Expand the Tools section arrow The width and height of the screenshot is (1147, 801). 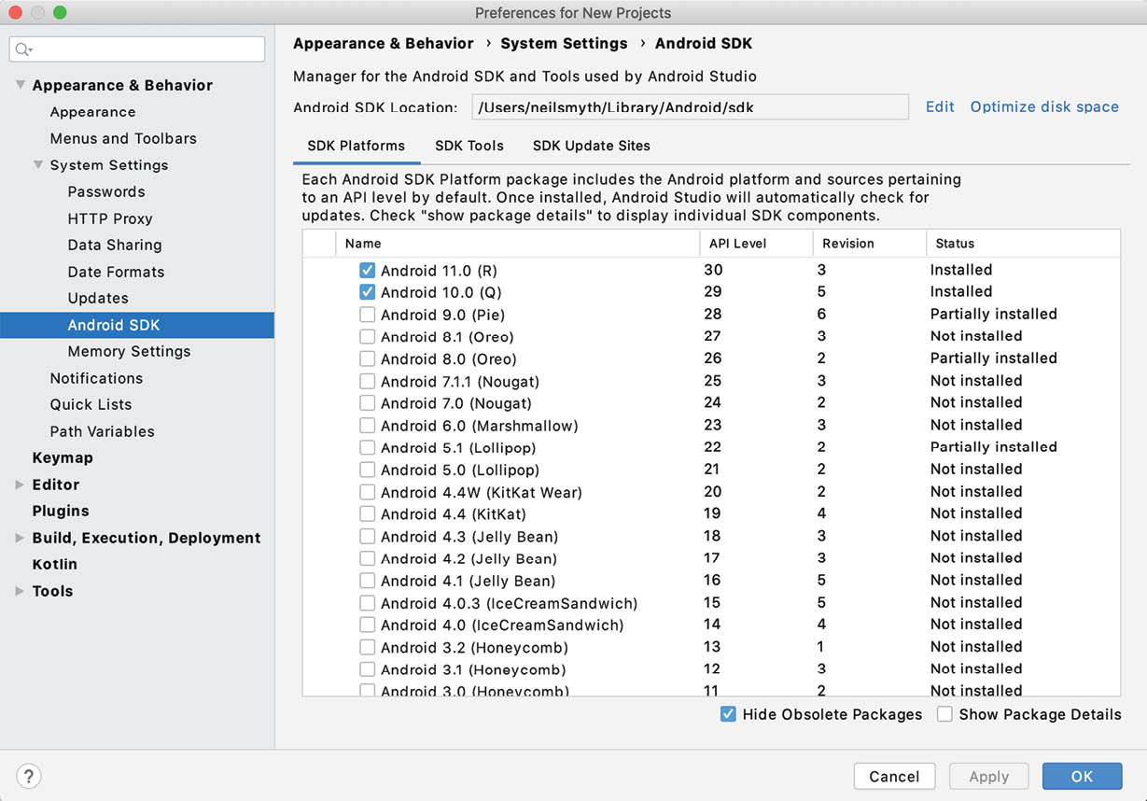click(x=21, y=591)
